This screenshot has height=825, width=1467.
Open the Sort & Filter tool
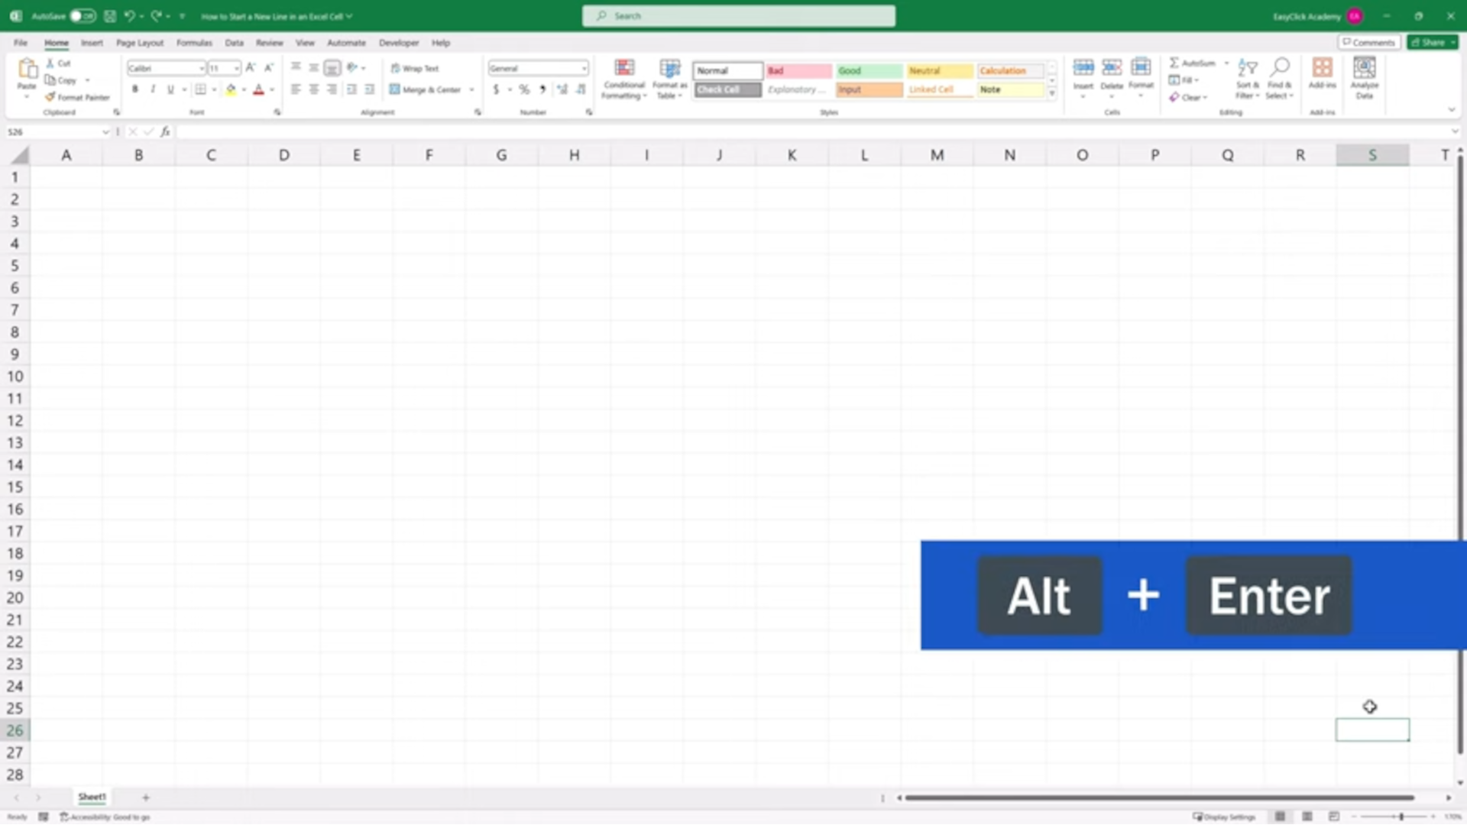pyautogui.click(x=1247, y=79)
